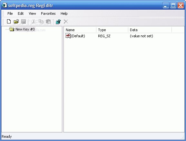Screen dimensions: 186x141
Task: Maximize the RegEditr window
Action: tap(173, 5)
